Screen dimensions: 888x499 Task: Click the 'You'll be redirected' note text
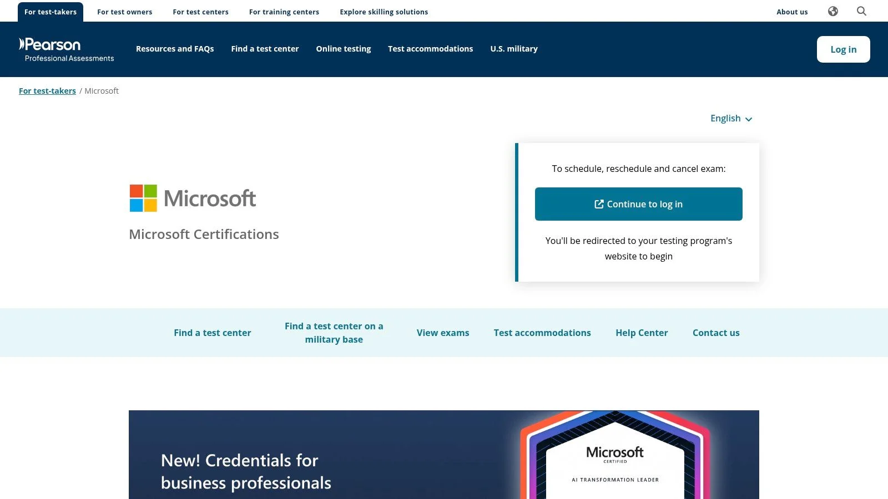pyautogui.click(x=639, y=248)
